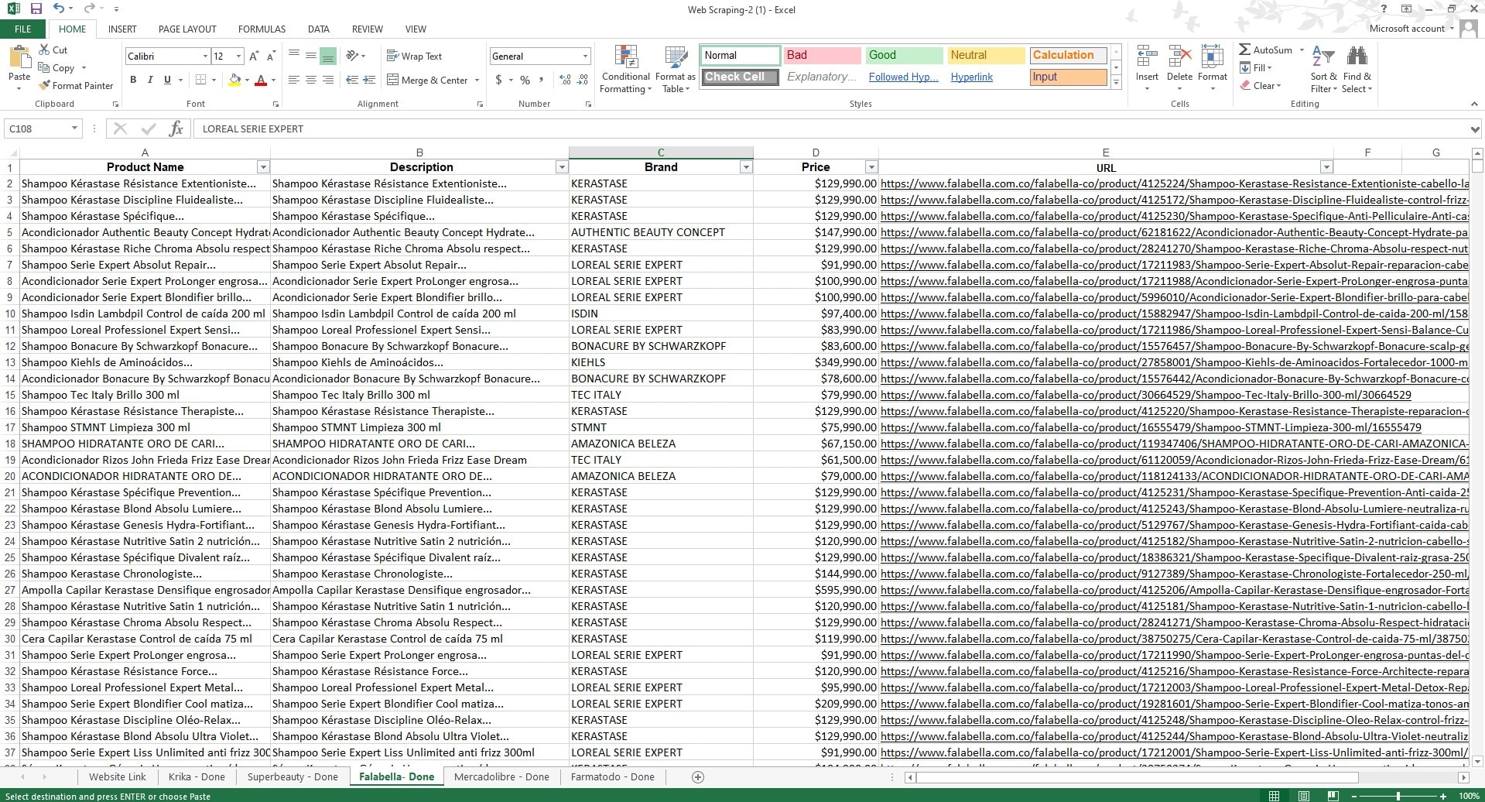The width and height of the screenshot is (1485, 802).
Task: Click the Delete cells icon
Action: (1179, 57)
